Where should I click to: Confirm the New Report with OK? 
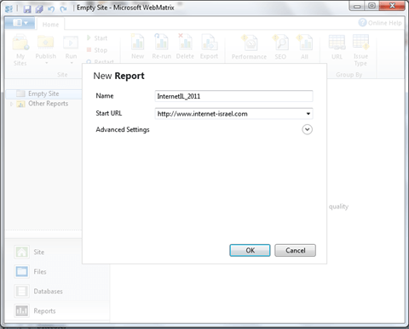pos(250,251)
